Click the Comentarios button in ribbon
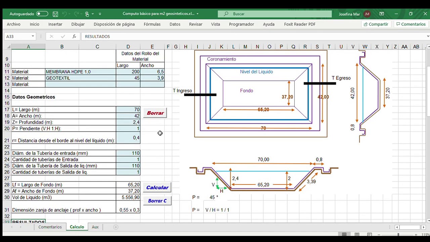 click(411, 24)
